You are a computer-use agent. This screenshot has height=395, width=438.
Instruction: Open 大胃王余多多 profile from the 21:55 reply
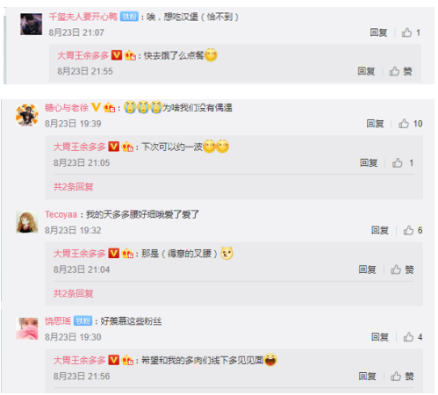(83, 55)
